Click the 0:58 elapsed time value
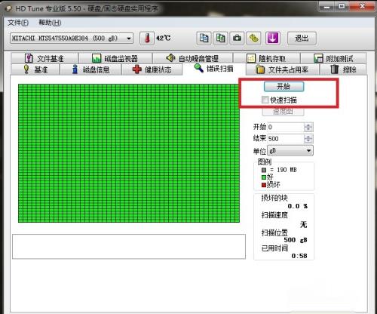 pyautogui.click(x=299, y=256)
